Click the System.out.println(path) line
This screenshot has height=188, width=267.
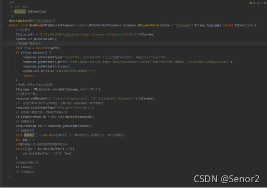pyautogui.click(x=37, y=39)
